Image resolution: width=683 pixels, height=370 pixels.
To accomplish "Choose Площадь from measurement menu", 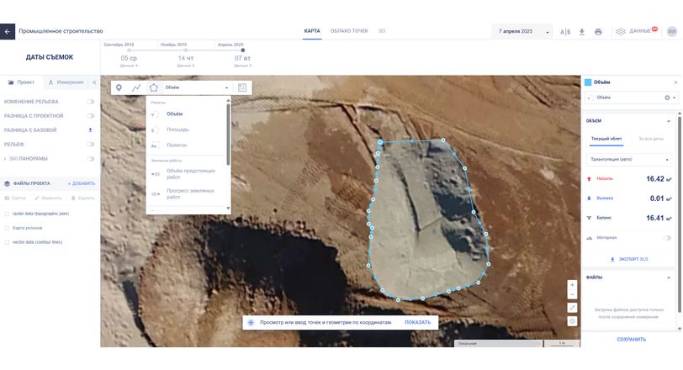I will tap(177, 129).
